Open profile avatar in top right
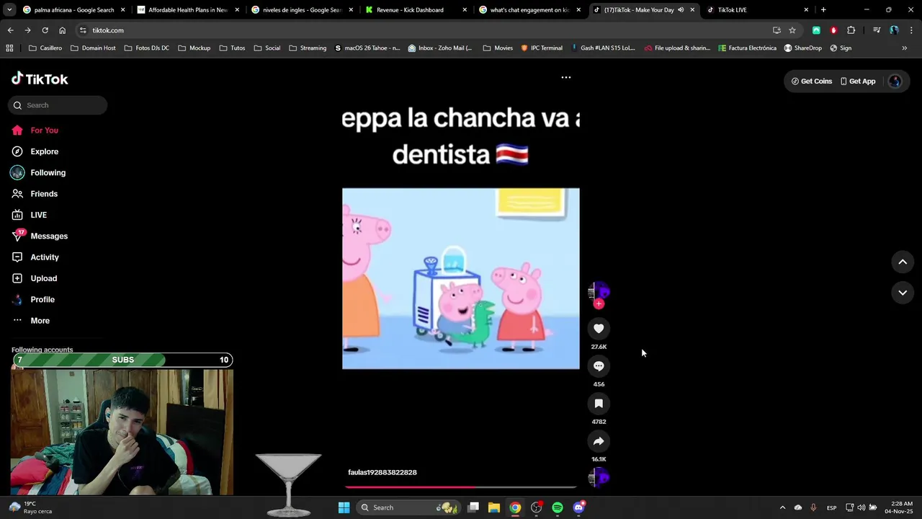Screen dimensions: 922x519 [x=895, y=81]
